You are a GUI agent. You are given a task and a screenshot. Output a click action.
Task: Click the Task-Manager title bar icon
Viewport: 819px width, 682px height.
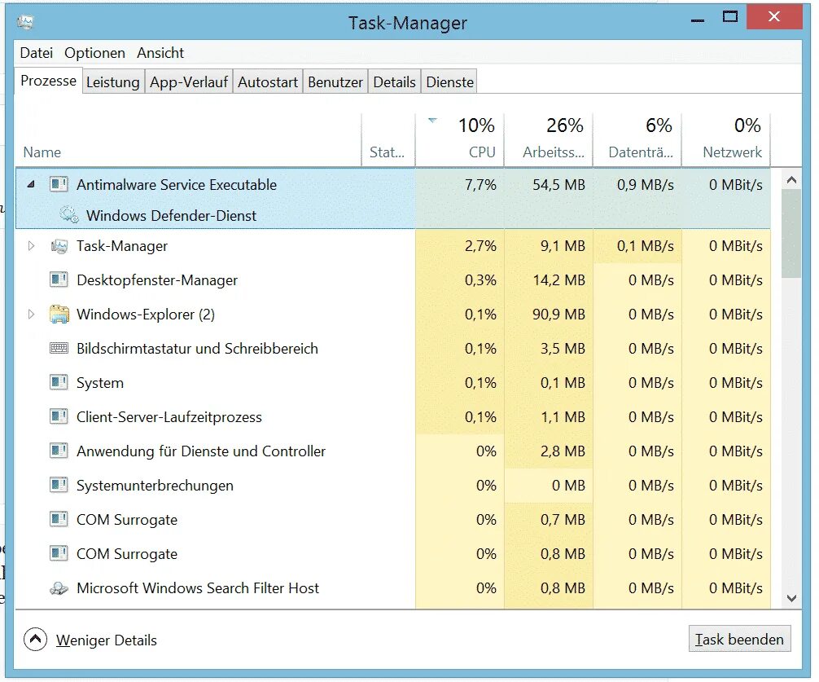(x=25, y=22)
